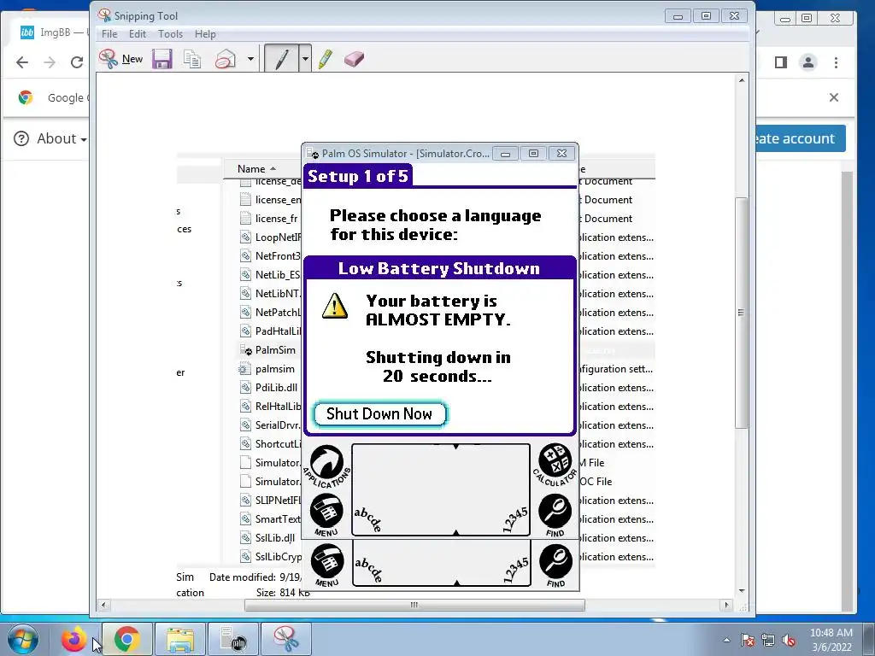Open the Pen options dropdown arrow
The image size is (875, 656).
(x=305, y=59)
